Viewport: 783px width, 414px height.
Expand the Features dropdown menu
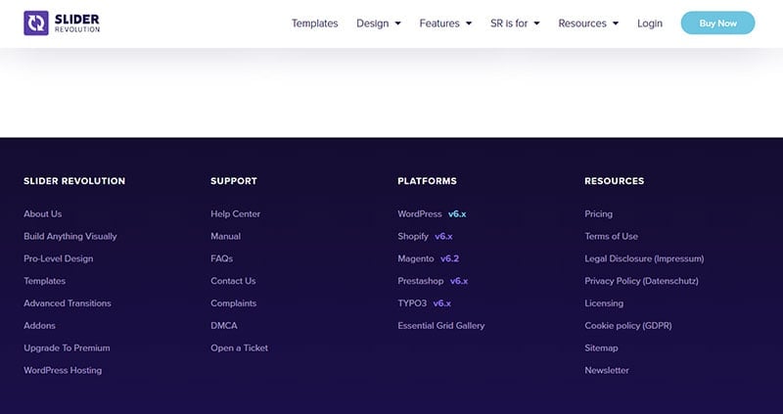445,23
